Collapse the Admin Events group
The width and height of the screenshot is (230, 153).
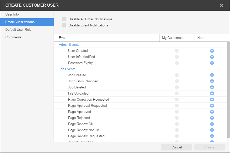69,45
